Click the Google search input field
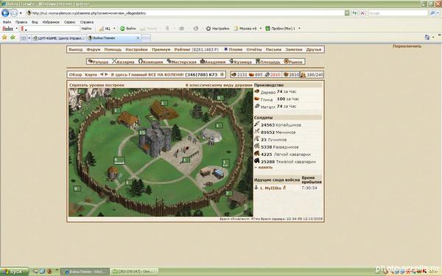Screen dimensions: 442x276 398,13
